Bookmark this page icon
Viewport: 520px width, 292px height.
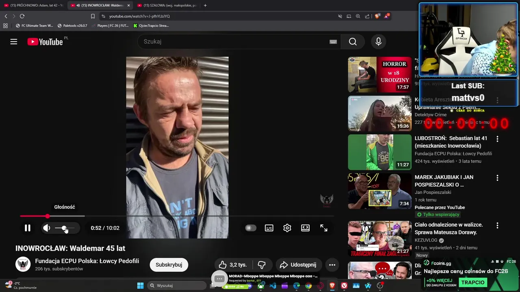93,16
